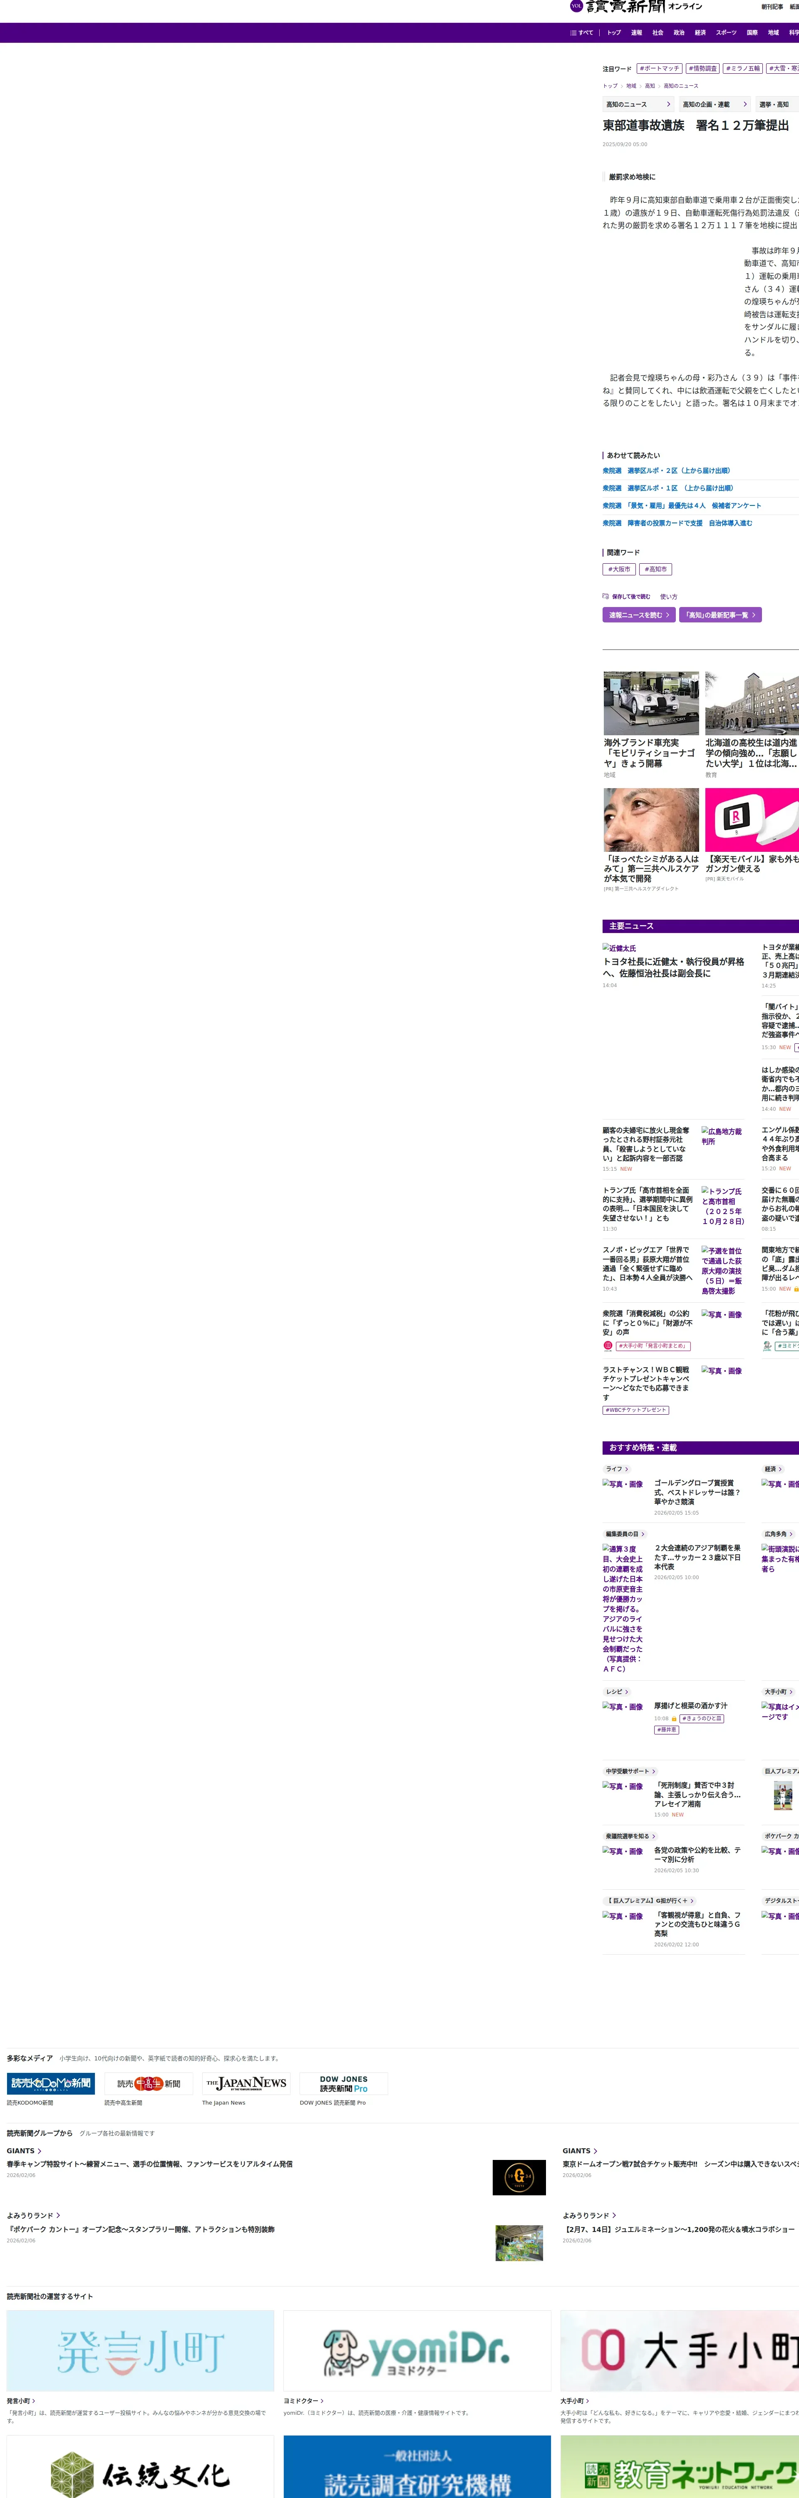Select the 社会 nav item
The image size is (799, 2498).
658,33
